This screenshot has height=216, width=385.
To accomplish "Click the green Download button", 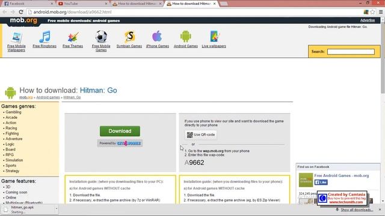I will [120, 131].
